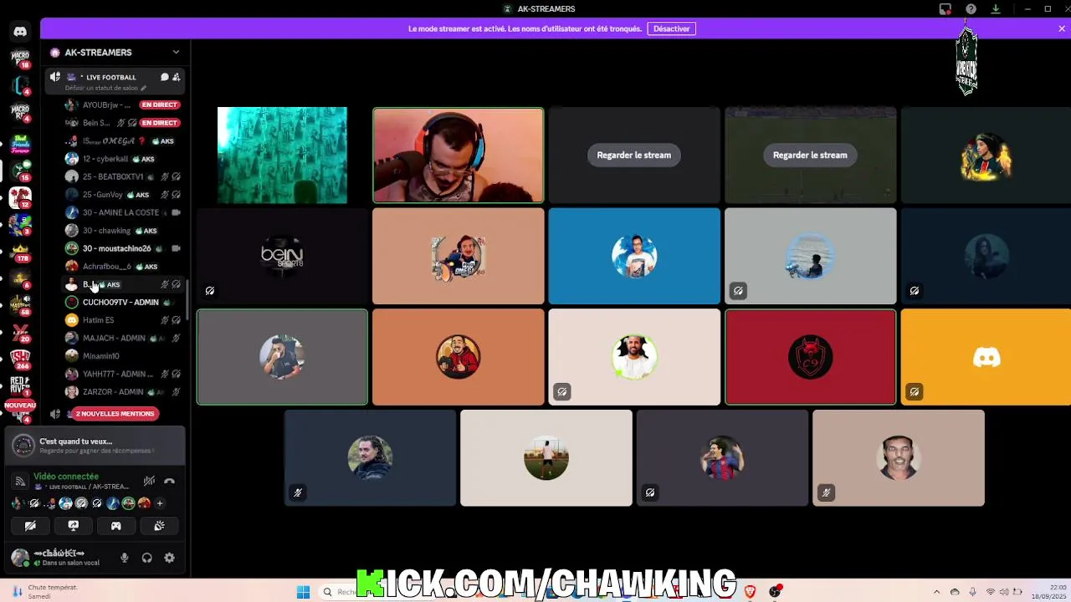Click invite people icon for LIVE FOOTBALL
This screenshot has height=602, width=1071.
pos(177,77)
